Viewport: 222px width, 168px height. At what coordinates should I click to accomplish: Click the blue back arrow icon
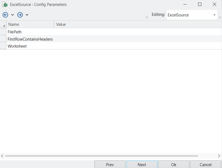point(5,15)
